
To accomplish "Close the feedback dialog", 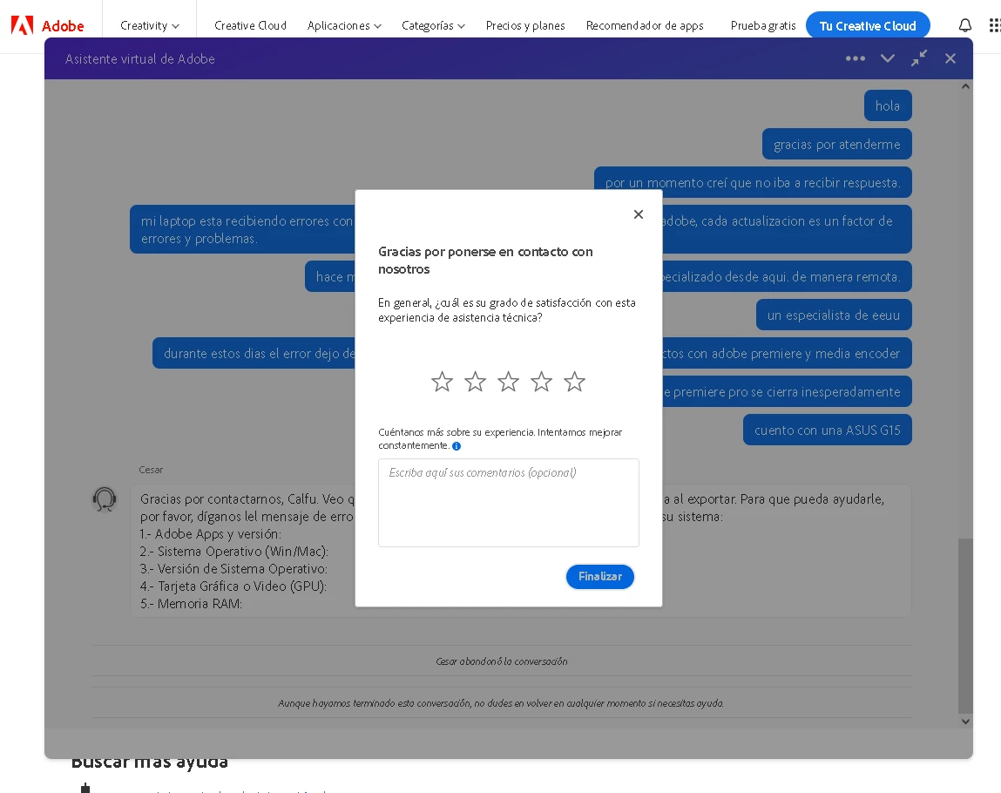I will (639, 214).
